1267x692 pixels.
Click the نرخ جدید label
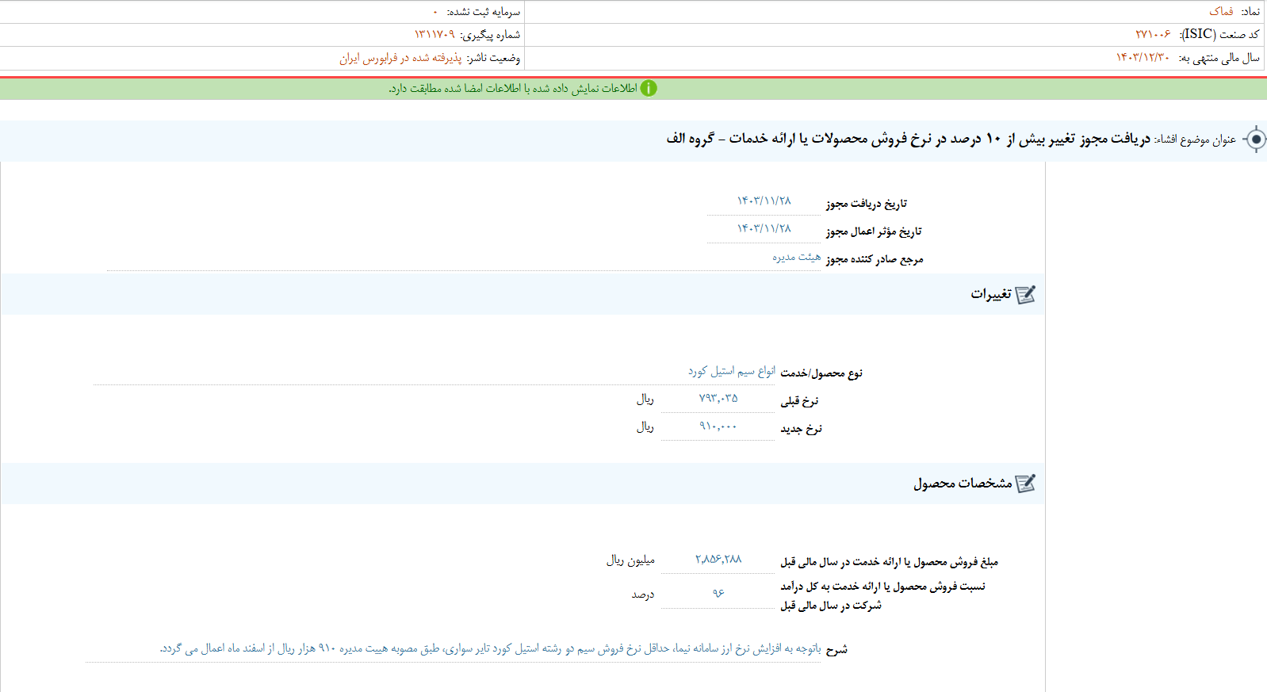(x=801, y=429)
